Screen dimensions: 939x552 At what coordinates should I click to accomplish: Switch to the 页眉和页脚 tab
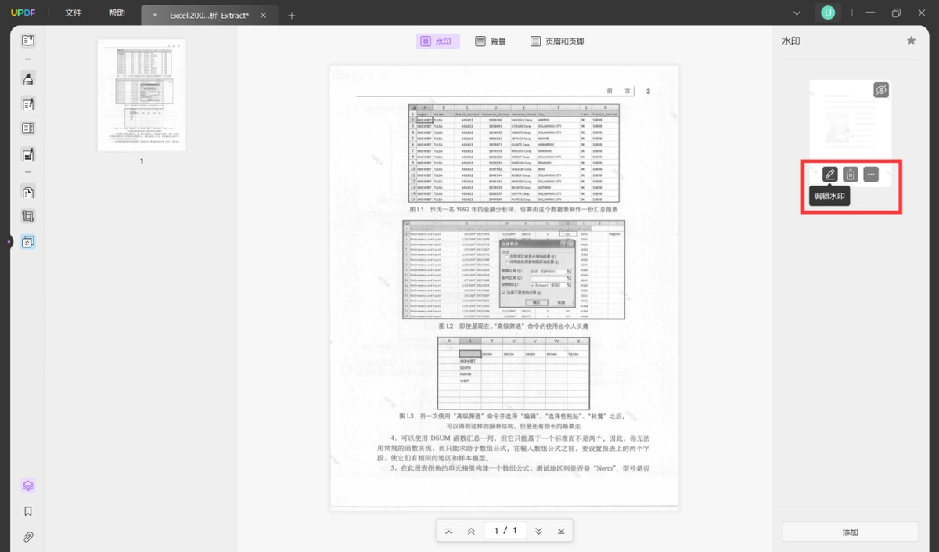click(557, 41)
